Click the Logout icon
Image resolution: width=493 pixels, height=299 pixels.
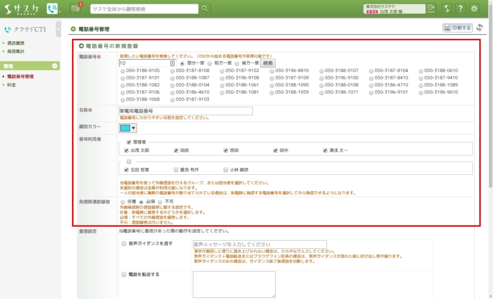click(x=431, y=8)
